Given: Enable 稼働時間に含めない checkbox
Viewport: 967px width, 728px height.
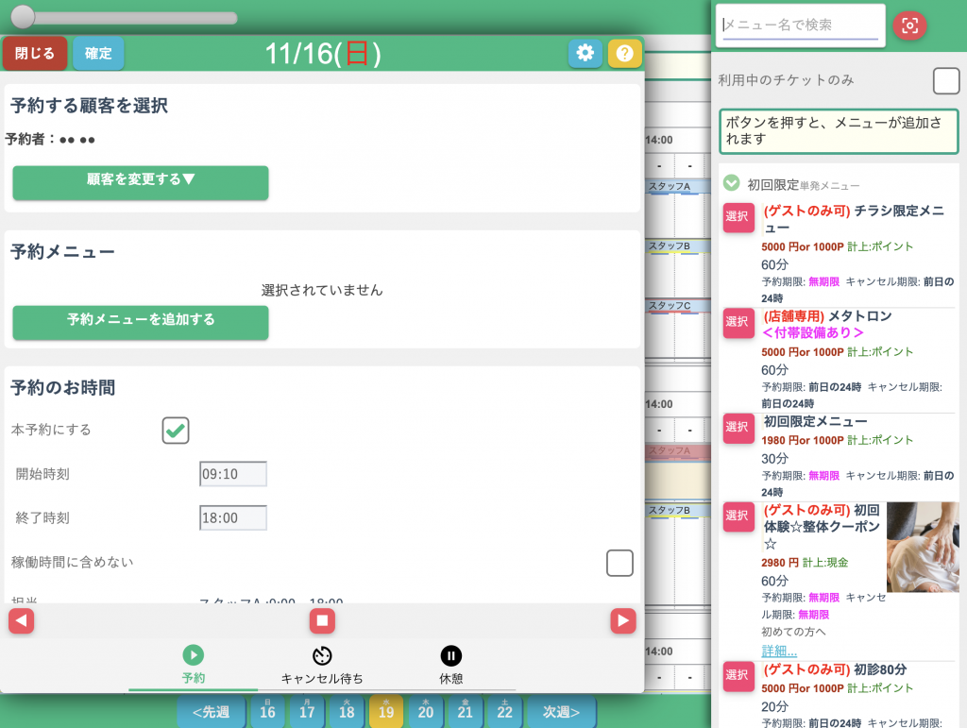Looking at the screenshot, I should pos(619,563).
